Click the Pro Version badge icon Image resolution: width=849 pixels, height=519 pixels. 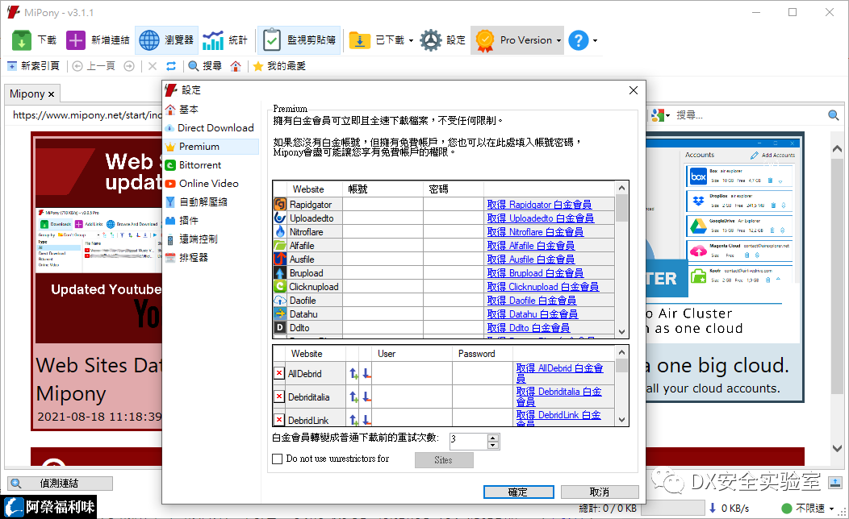(485, 40)
